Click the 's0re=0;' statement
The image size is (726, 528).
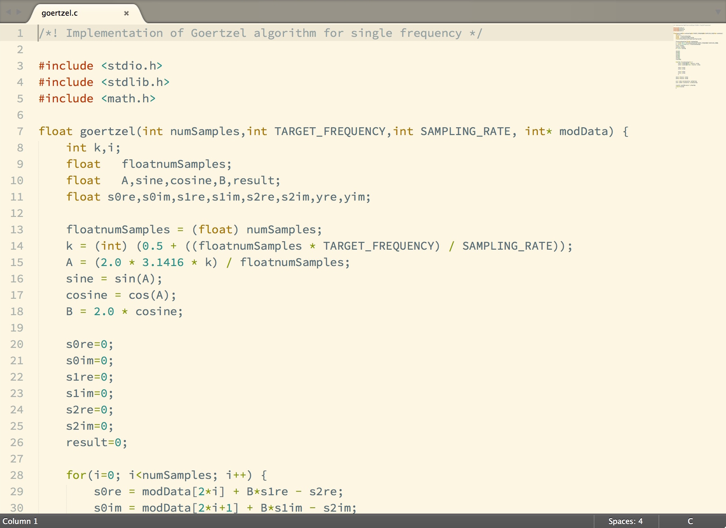point(90,344)
